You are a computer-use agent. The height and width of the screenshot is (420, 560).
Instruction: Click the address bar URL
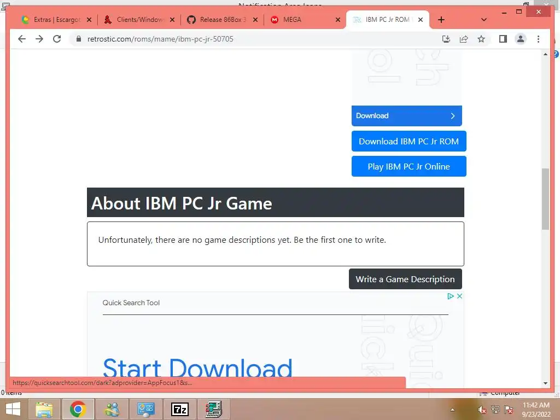coord(160,39)
